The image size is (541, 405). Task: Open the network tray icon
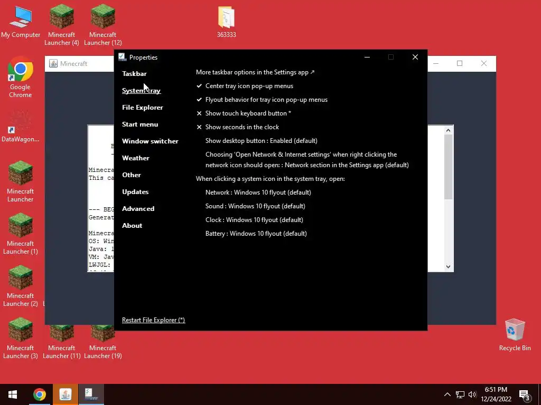[x=460, y=394]
